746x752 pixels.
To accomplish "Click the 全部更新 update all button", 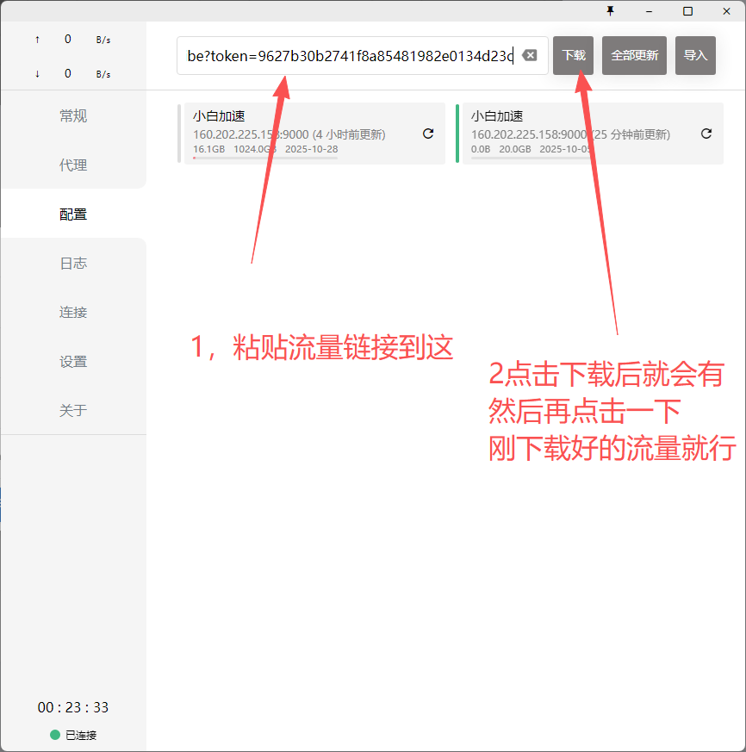I will (x=634, y=55).
